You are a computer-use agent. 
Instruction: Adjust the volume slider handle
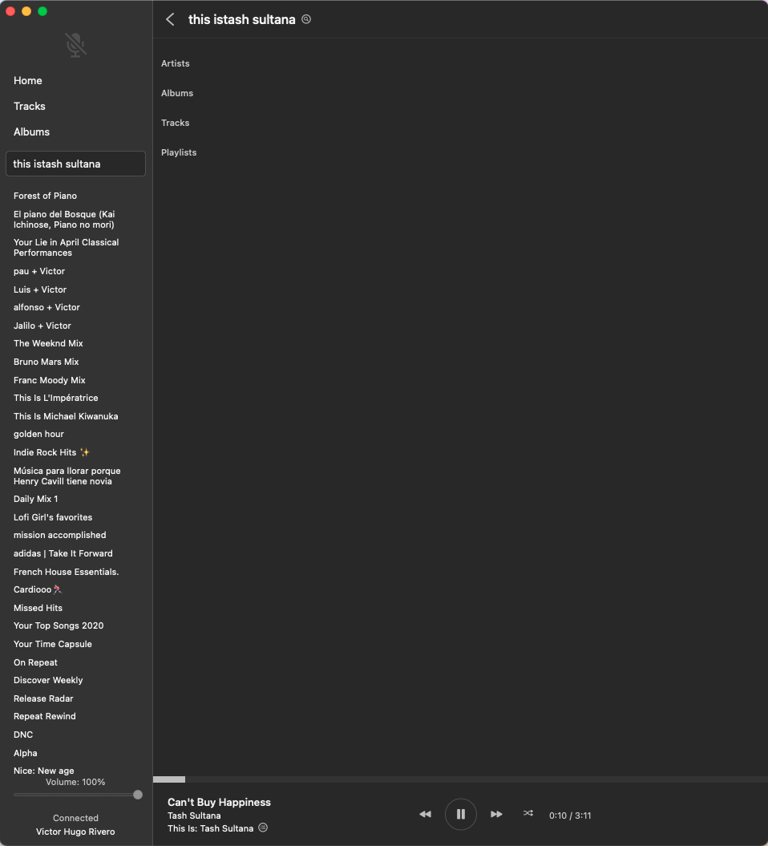point(138,795)
